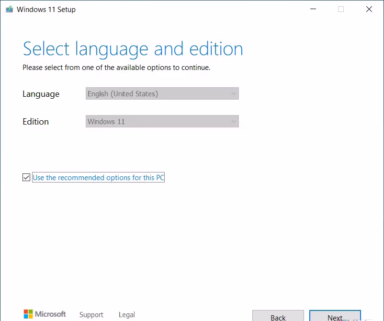The height and width of the screenshot is (321, 384).
Task: Open the Legal link
Action: click(x=127, y=315)
